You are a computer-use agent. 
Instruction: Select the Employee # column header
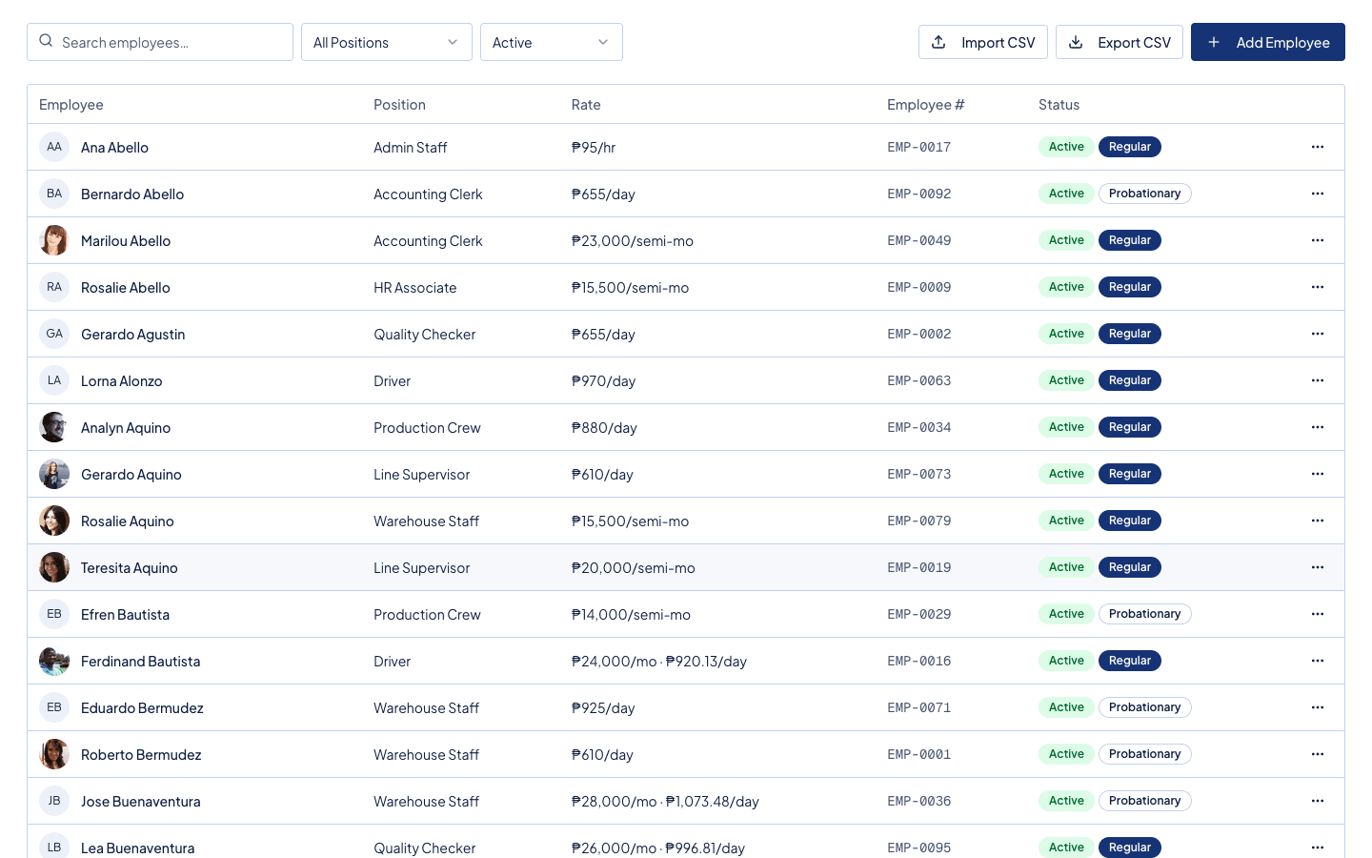[925, 105]
